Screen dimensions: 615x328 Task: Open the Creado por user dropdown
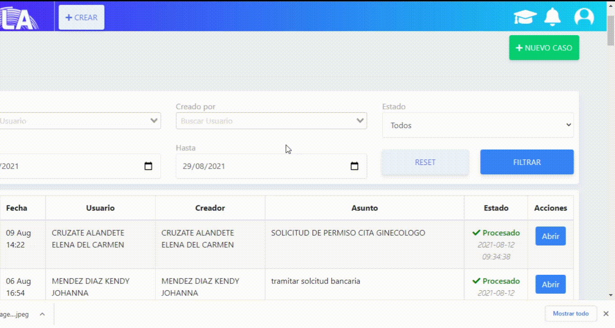coord(271,121)
